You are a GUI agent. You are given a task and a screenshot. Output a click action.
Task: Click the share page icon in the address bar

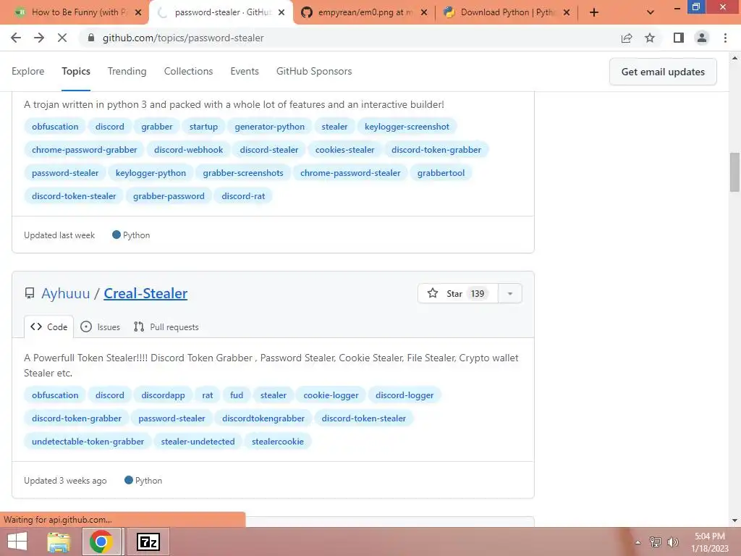pos(627,38)
